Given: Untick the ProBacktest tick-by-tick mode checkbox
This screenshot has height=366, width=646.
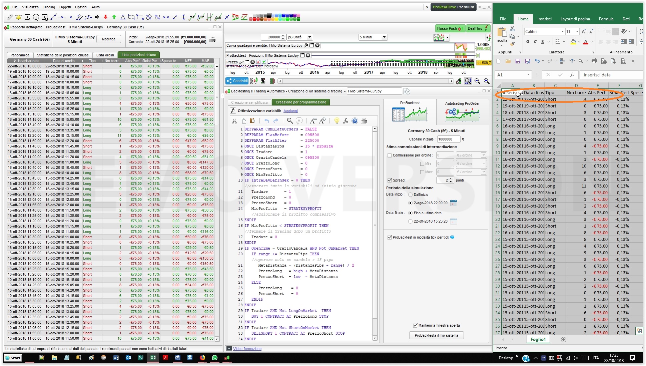Looking at the screenshot, I should pos(390,237).
